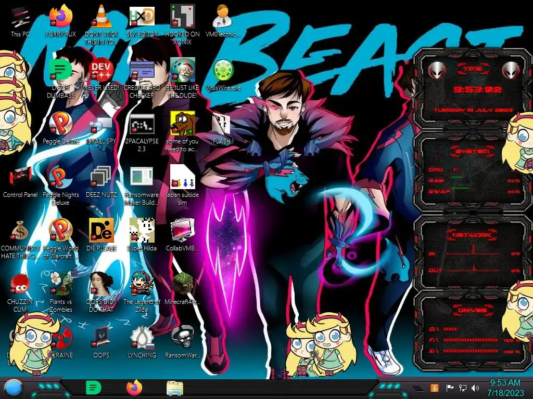Image resolution: width=533 pixels, height=399 pixels.
Task: Click the SYSTEM header in gadget
Action: click(x=473, y=151)
